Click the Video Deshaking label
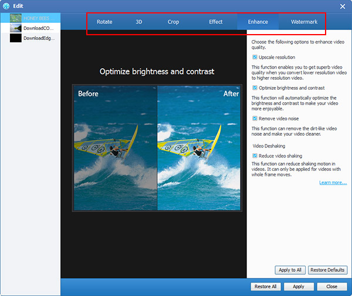 click(x=269, y=146)
